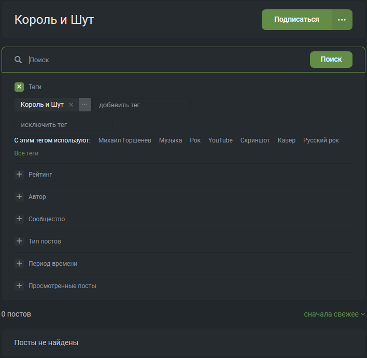Collapse the Теги section with green X
This screenshot has width=367, height=358.
(x=19, y=87)
